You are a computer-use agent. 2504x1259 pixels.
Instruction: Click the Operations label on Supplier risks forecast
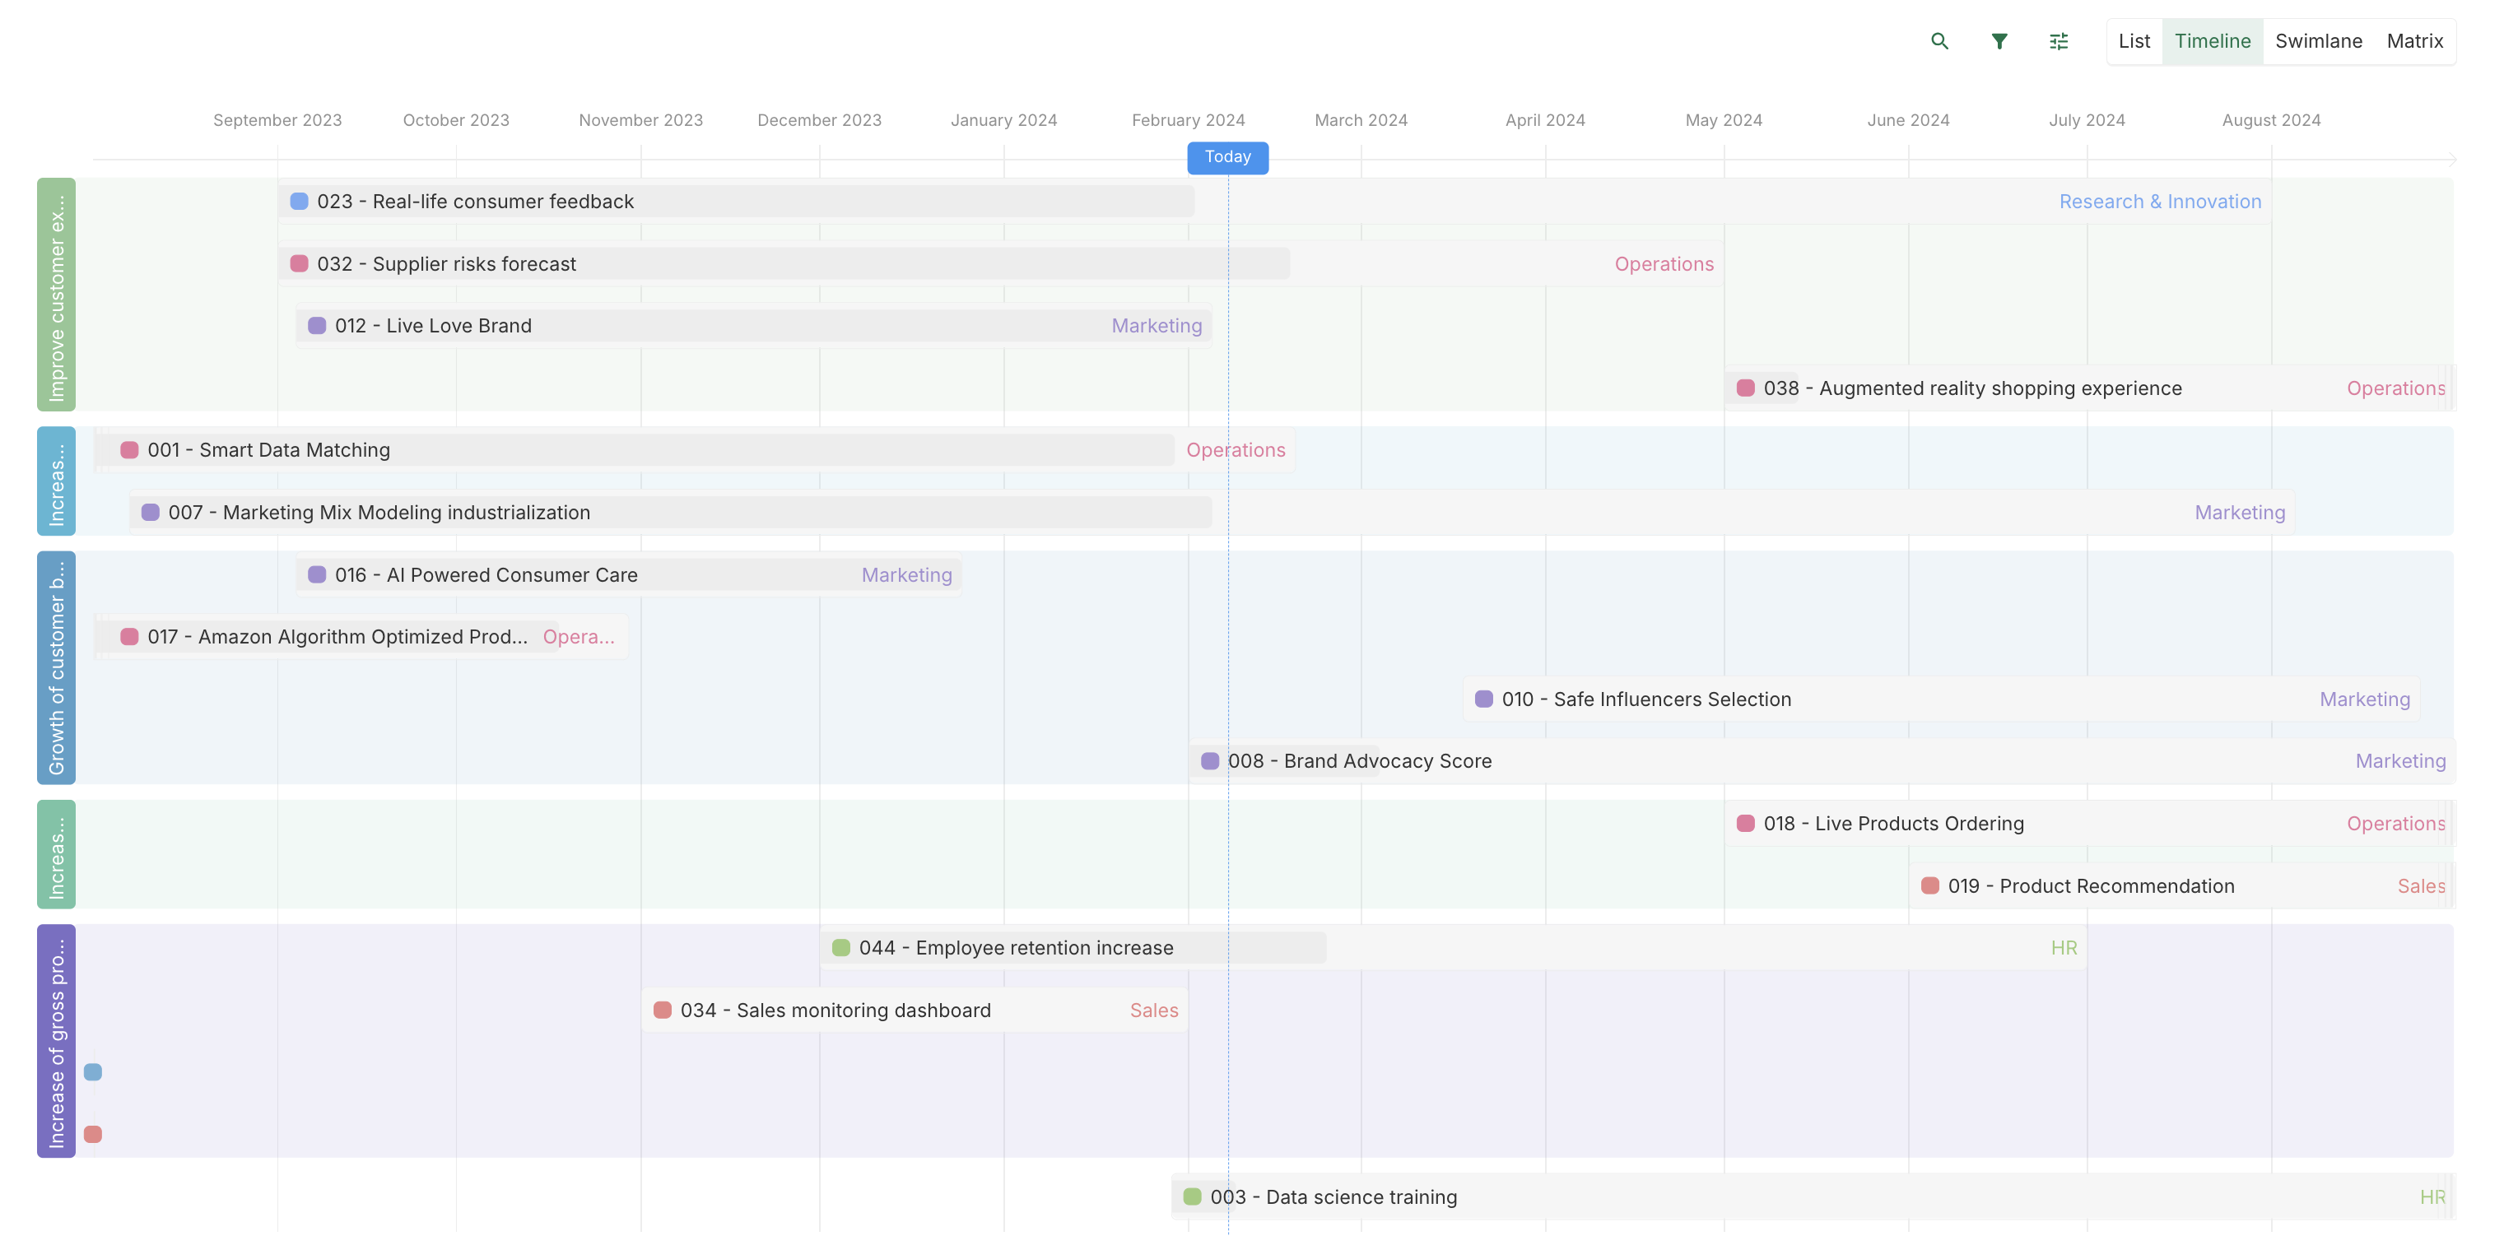(x=1664, y=263)
